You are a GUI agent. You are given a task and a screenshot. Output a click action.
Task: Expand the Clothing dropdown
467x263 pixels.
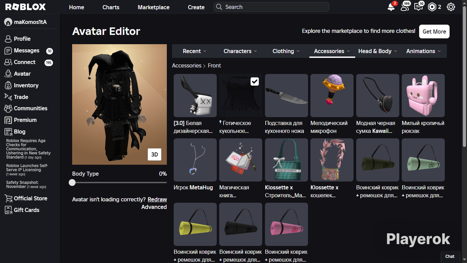pyautogui.click(x=286, y=51)
